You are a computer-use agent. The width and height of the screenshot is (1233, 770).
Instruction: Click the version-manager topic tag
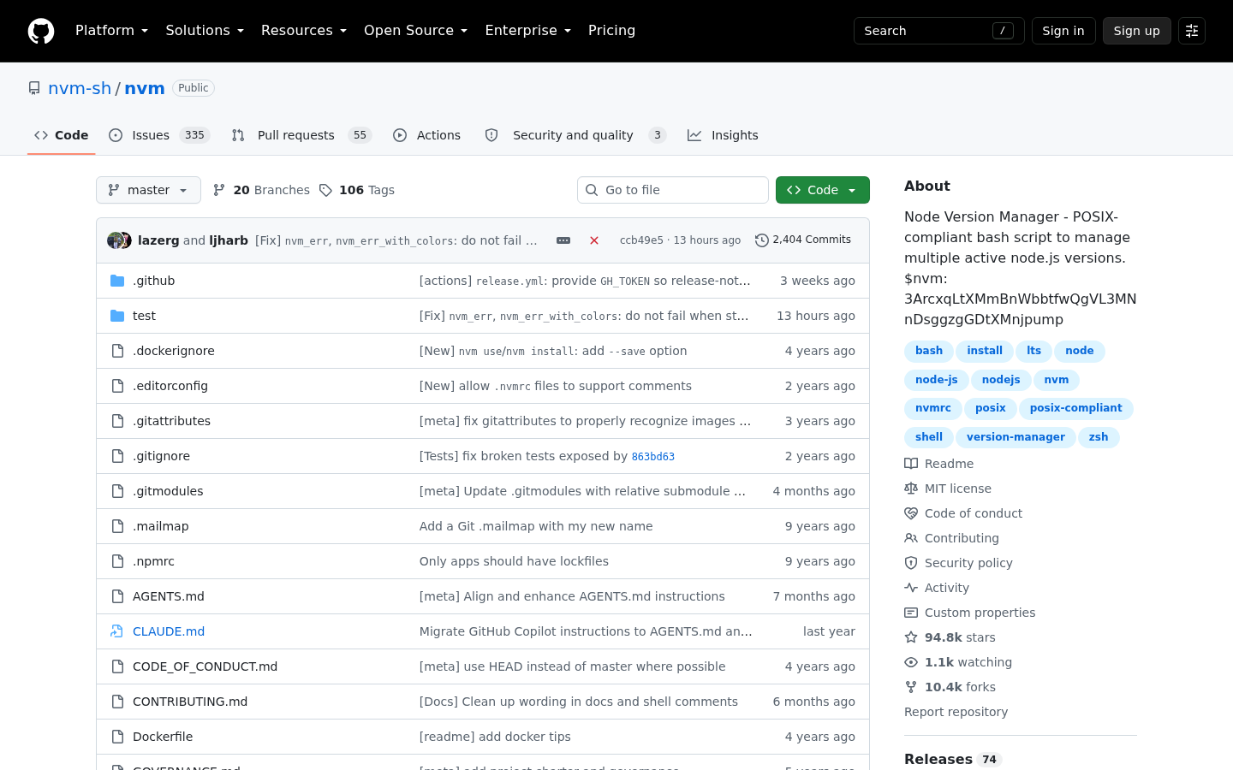1016,437
